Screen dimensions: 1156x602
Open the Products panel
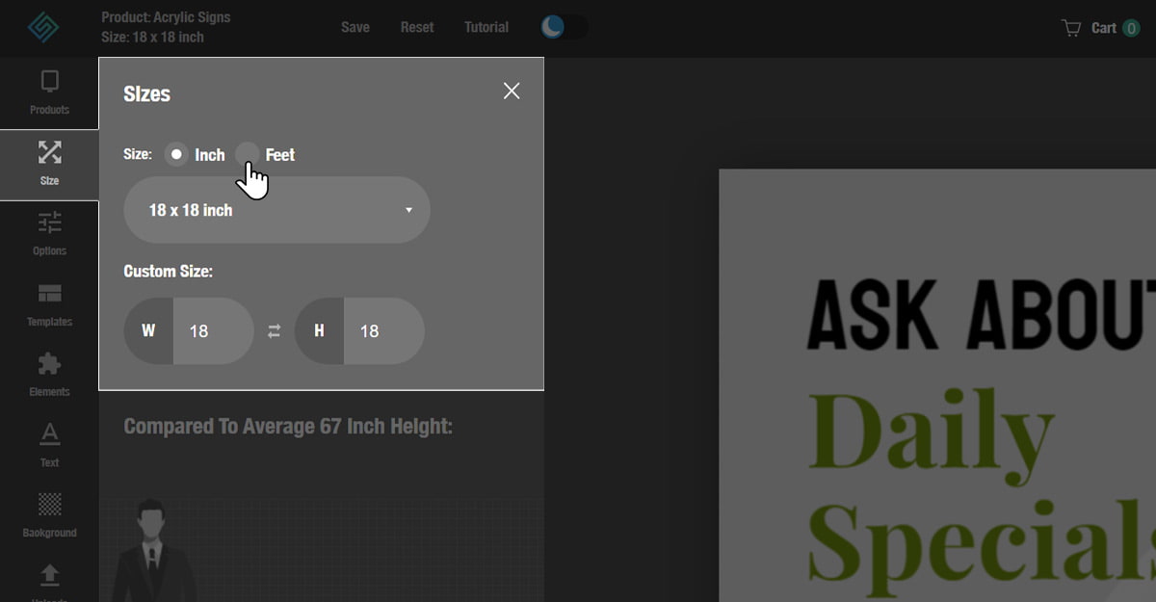49,92
